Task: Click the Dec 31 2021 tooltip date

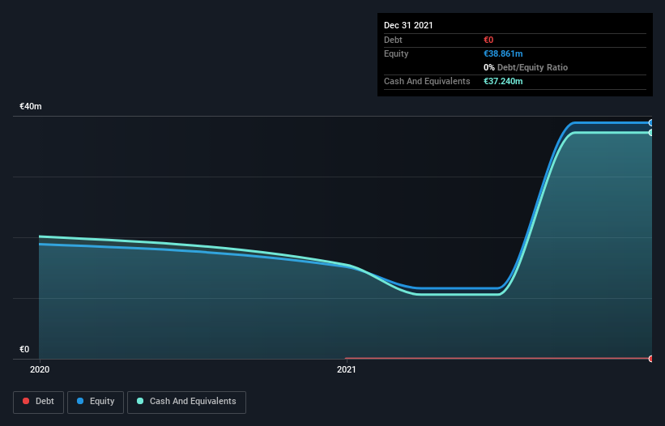Action: [x=408, y=25]
